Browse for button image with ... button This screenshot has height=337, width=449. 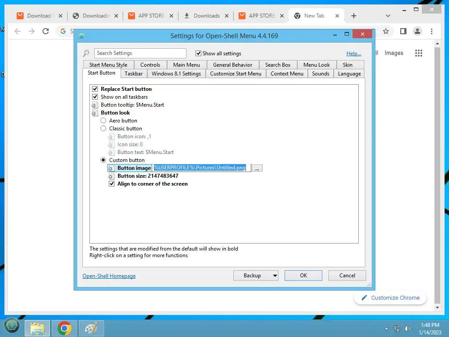pyautogui.click(x=257, y=168)
